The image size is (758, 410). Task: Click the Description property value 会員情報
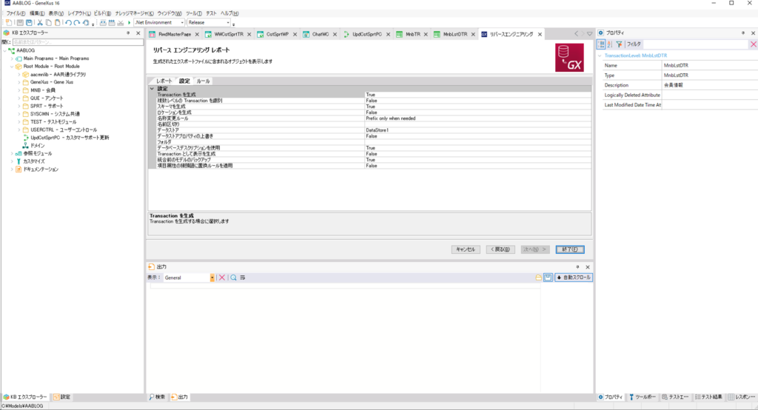pos(673,85)
